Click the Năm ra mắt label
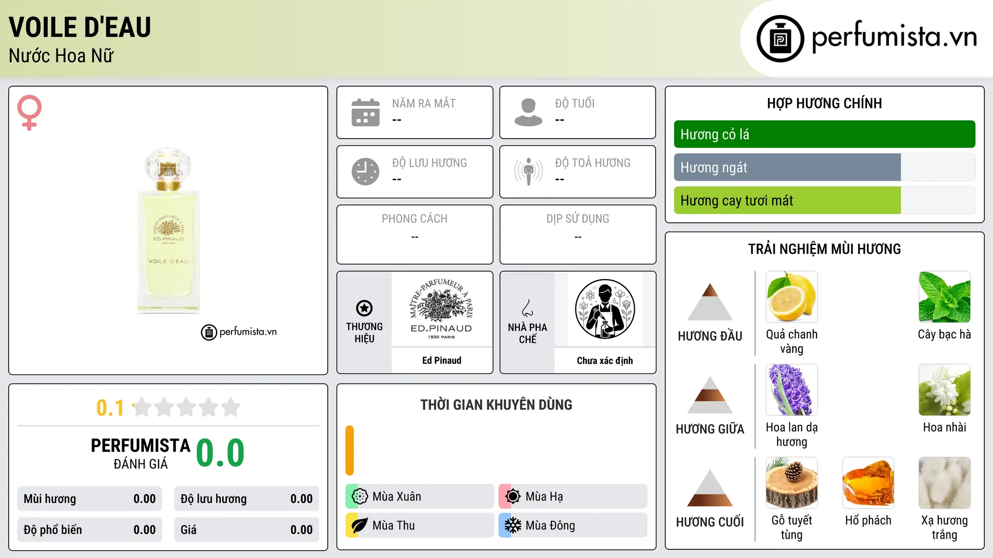 click(424, 103)
